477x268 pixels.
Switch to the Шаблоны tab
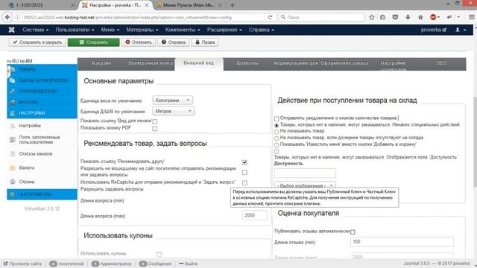pos(247,63)
